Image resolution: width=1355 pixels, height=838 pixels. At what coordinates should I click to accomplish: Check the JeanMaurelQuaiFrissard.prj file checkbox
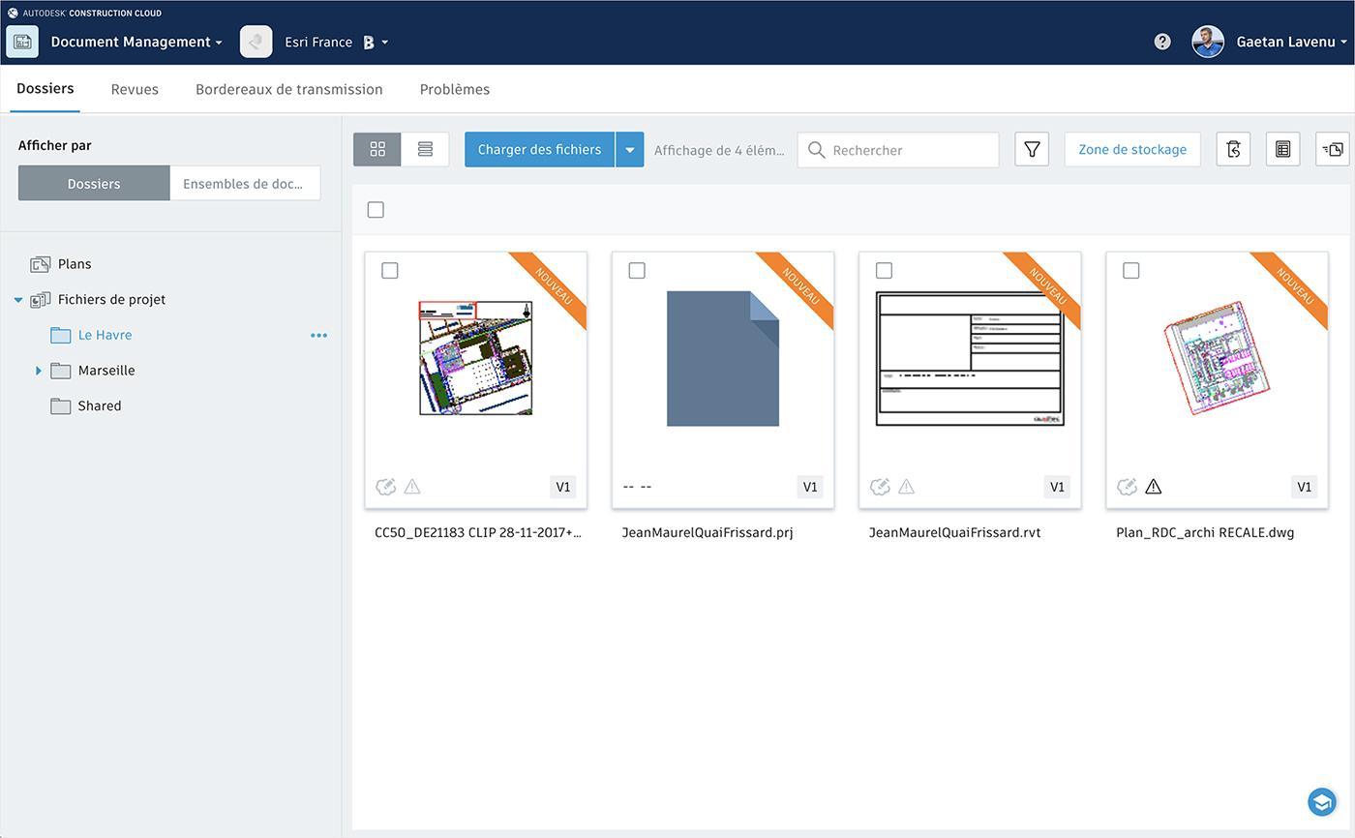tap(637, 271)
